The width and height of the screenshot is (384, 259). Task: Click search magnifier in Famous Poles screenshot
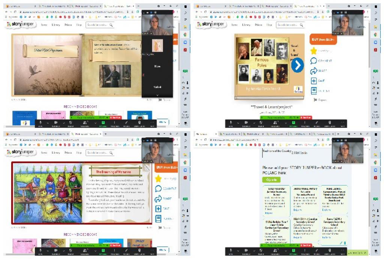click(301, 25)
